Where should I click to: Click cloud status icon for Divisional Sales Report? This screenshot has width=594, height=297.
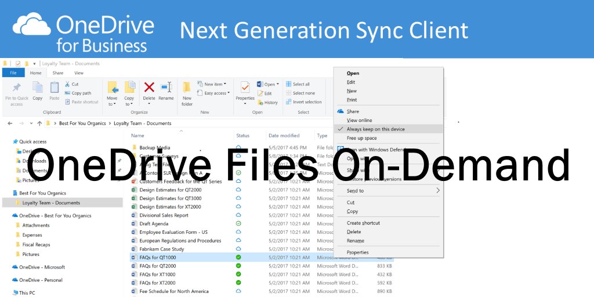click(x=238, y=215)
